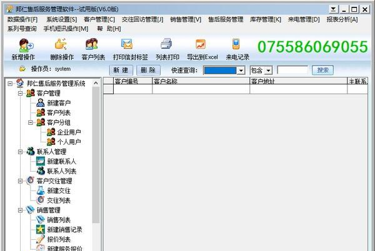Open the 手机短讯操作[M] menu

pyautogui.click(x=66, y=29)
